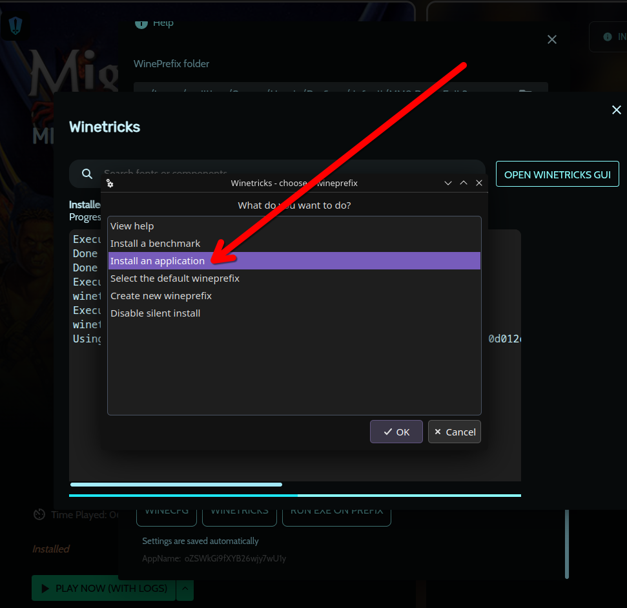
Task: Click the log horizontal scrollbar
Action: click(x=176, y=485)
